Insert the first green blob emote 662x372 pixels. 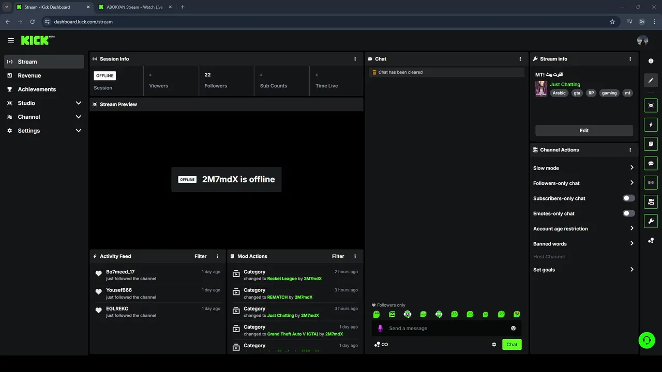point(377,314)
